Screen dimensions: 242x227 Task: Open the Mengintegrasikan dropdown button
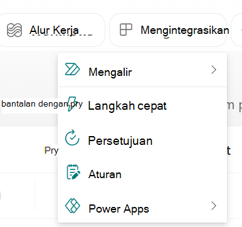[168, 30]
